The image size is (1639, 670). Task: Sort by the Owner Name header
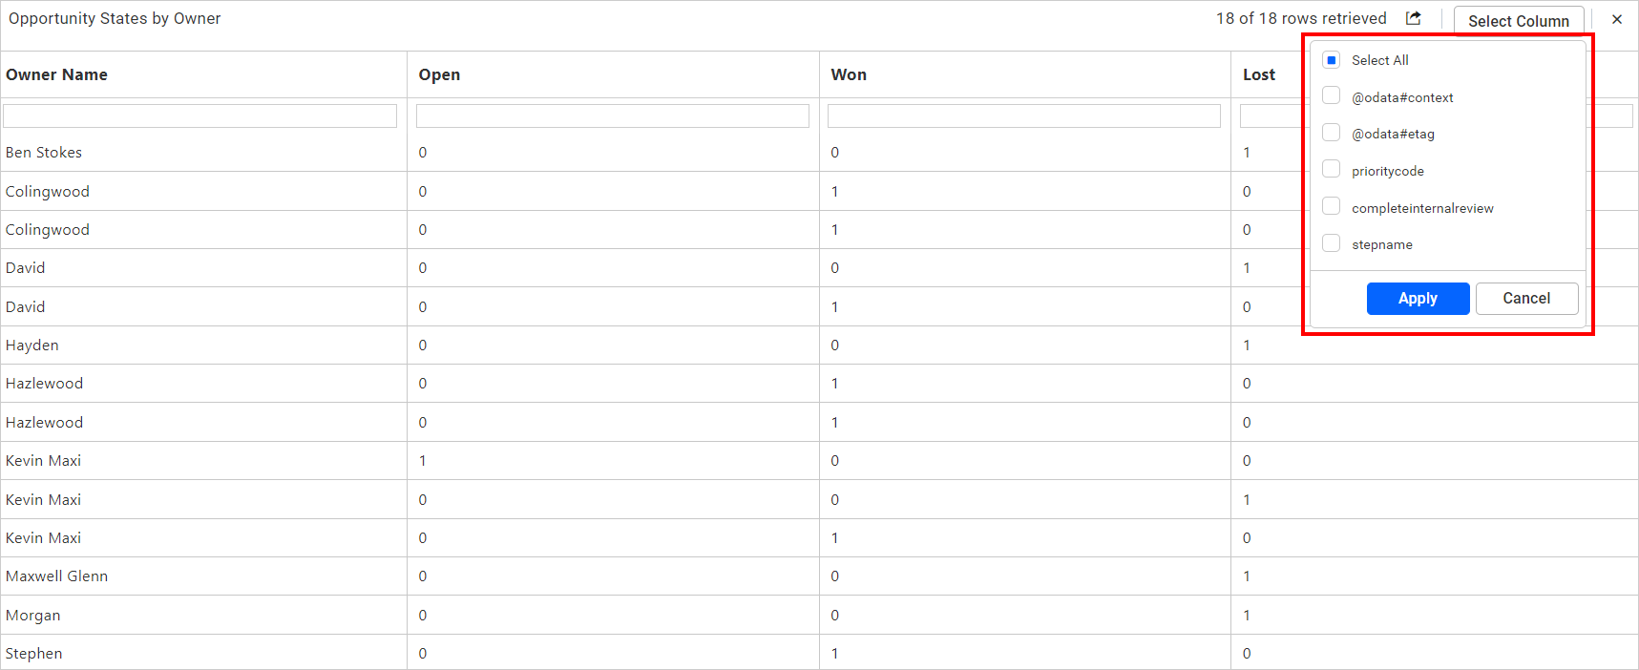pos(56,74)
